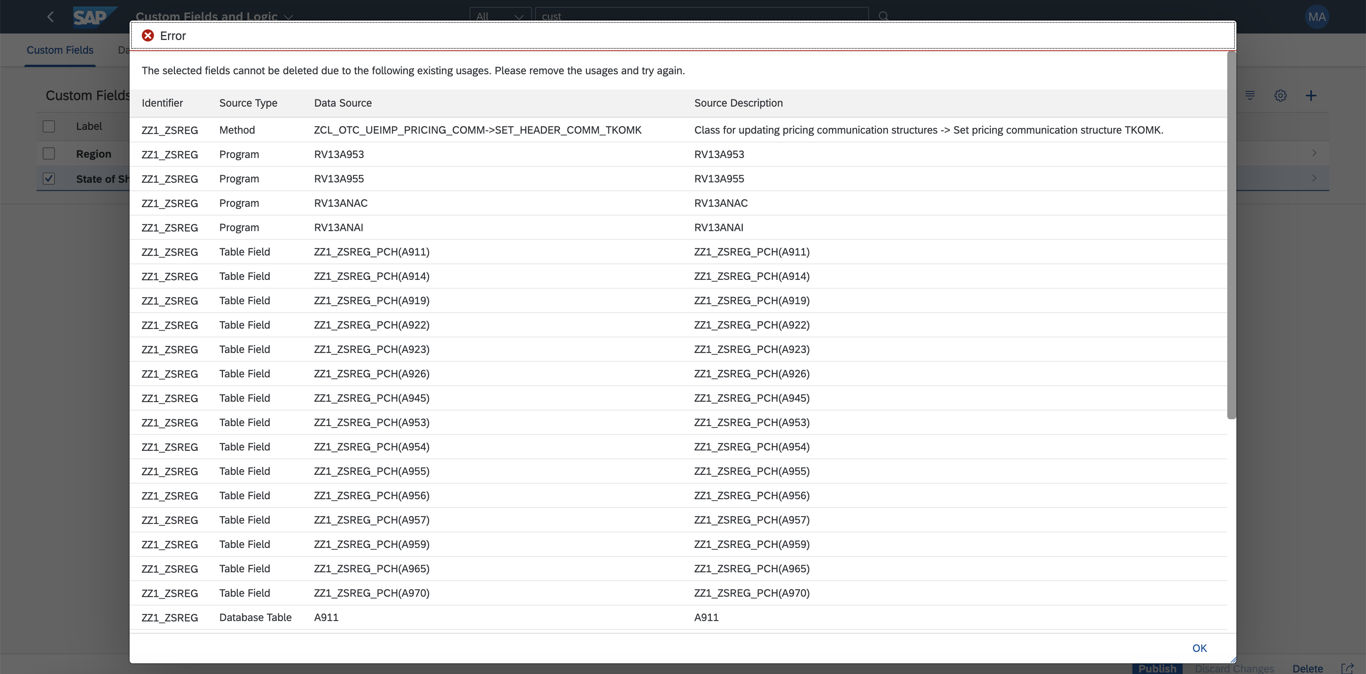Click the Delete button

point(1307,668)
